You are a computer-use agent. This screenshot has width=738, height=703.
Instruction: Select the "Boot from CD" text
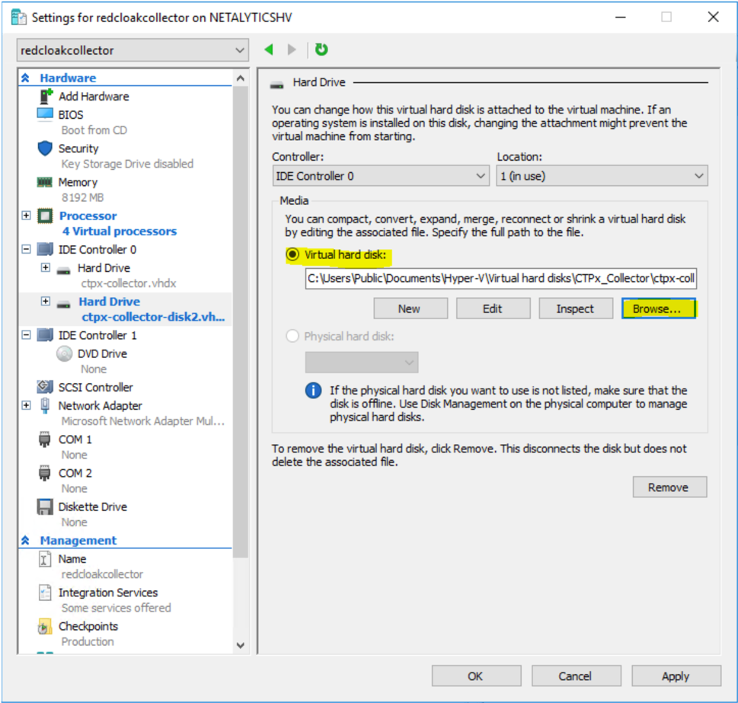point(94,130)
